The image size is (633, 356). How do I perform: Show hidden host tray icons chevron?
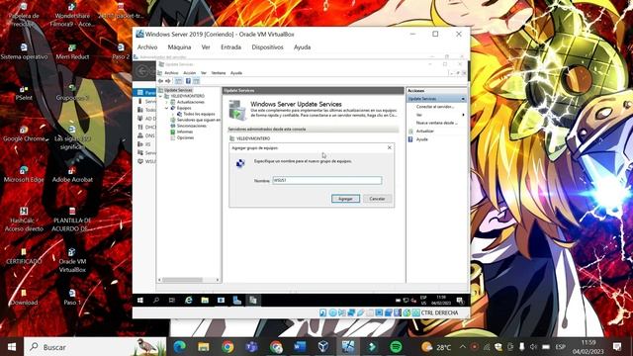point(463,347)
